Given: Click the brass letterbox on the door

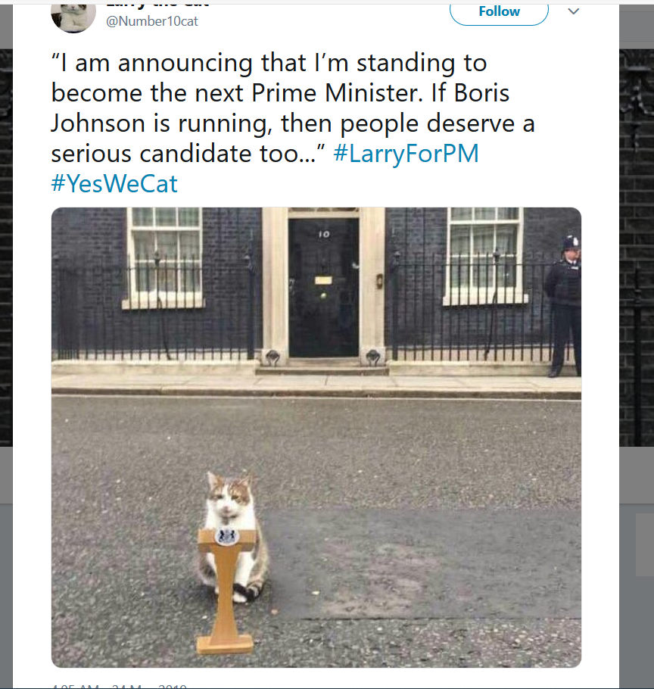Looking at the screenshot, I should point(323,280).
